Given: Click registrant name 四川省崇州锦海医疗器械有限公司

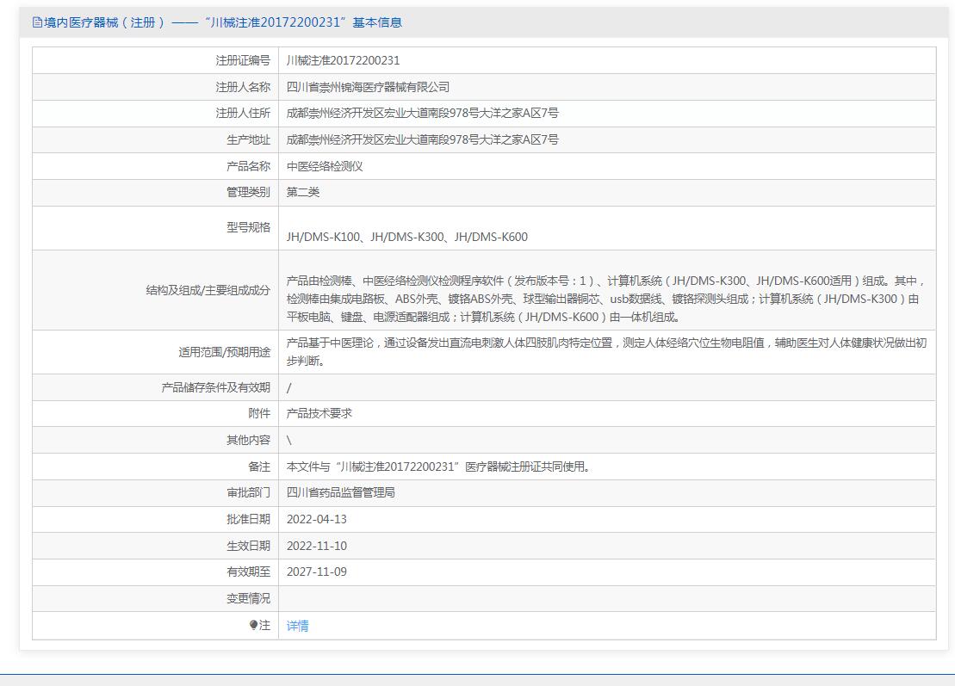Looking at the screenshot, I should [x=368, y=87].
